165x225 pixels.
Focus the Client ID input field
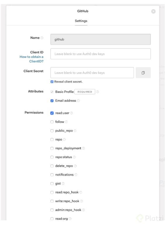101,54
